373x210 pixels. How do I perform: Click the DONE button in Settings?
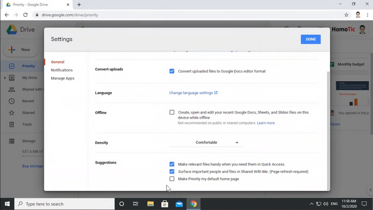(311, 39)
